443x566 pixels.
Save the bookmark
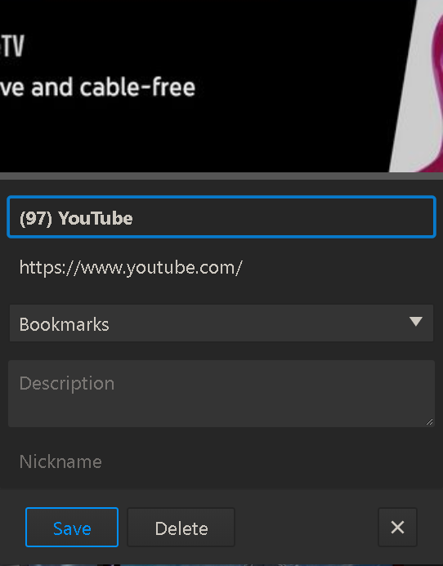72,528
